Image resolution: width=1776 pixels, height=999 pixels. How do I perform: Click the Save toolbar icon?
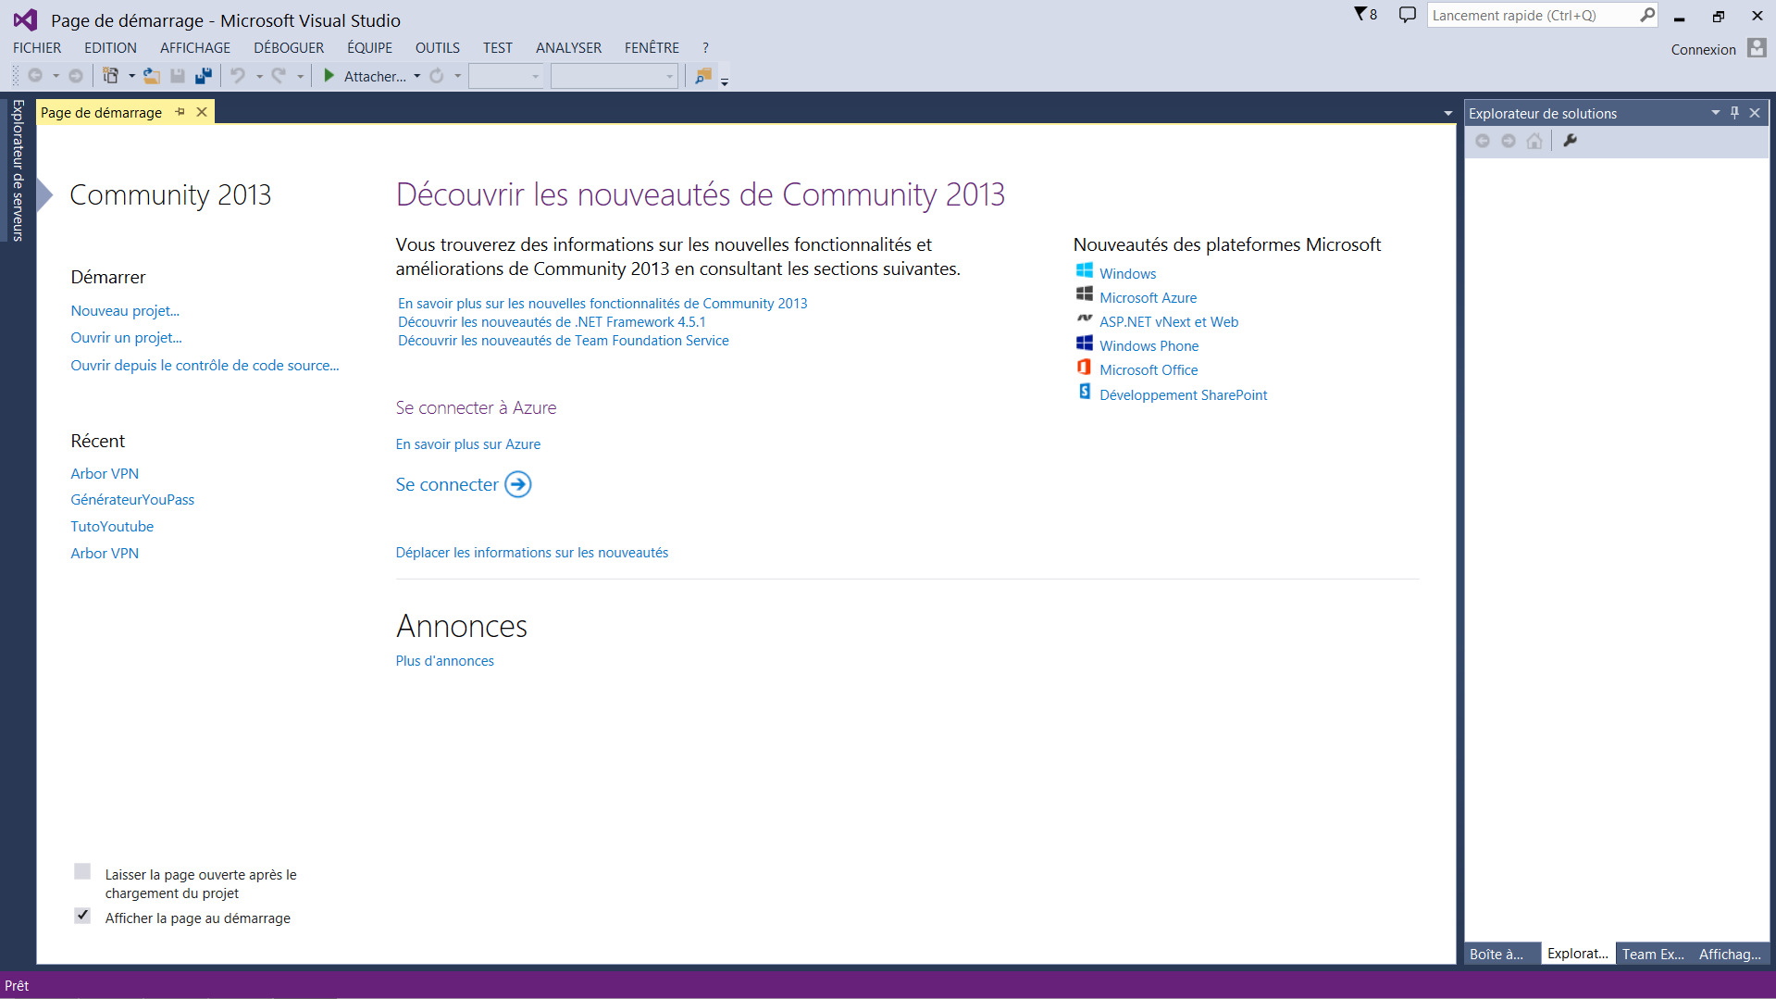(178, 76)
